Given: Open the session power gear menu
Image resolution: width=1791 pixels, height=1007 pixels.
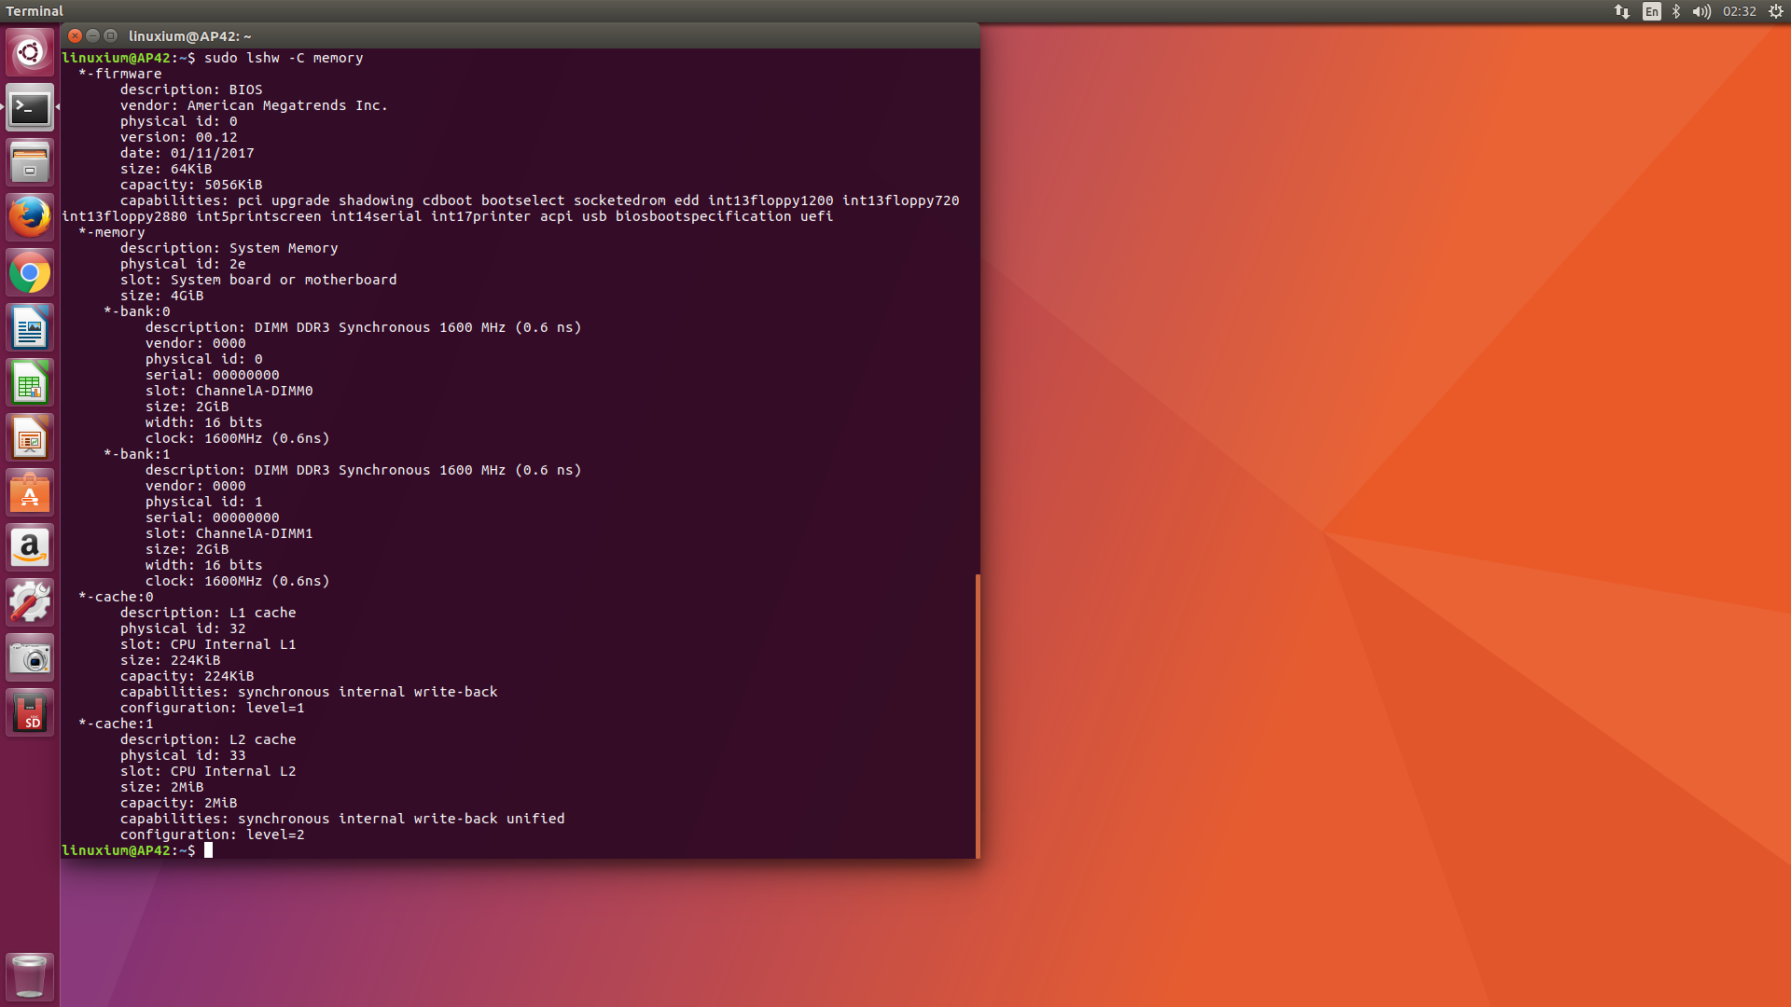Looking at the screenshot, I should [1776, 11].
